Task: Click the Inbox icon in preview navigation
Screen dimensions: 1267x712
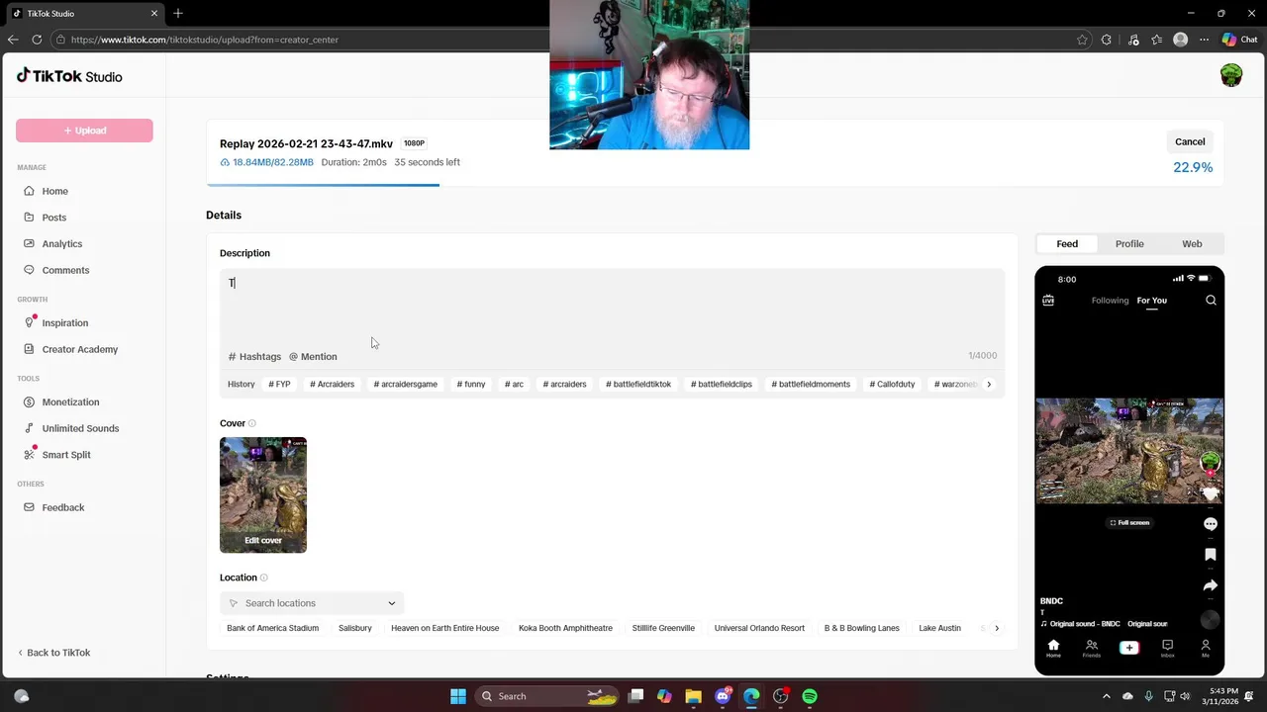Action: pos(1167,648)
